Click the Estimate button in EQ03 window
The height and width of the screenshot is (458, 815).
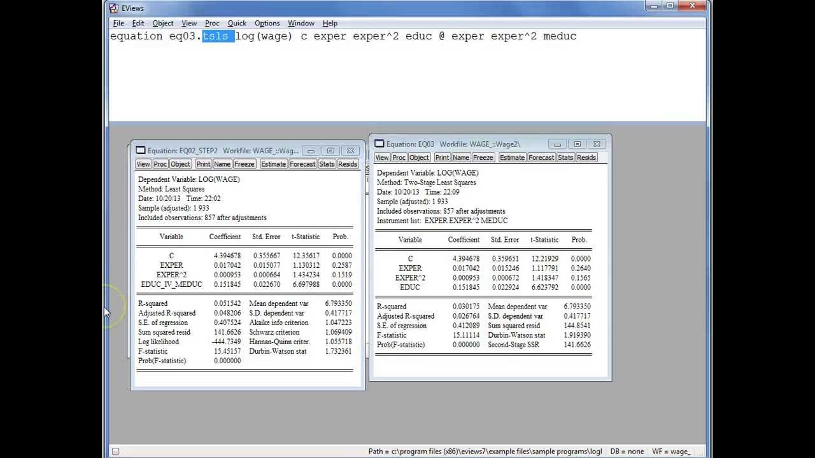(512, 158)
